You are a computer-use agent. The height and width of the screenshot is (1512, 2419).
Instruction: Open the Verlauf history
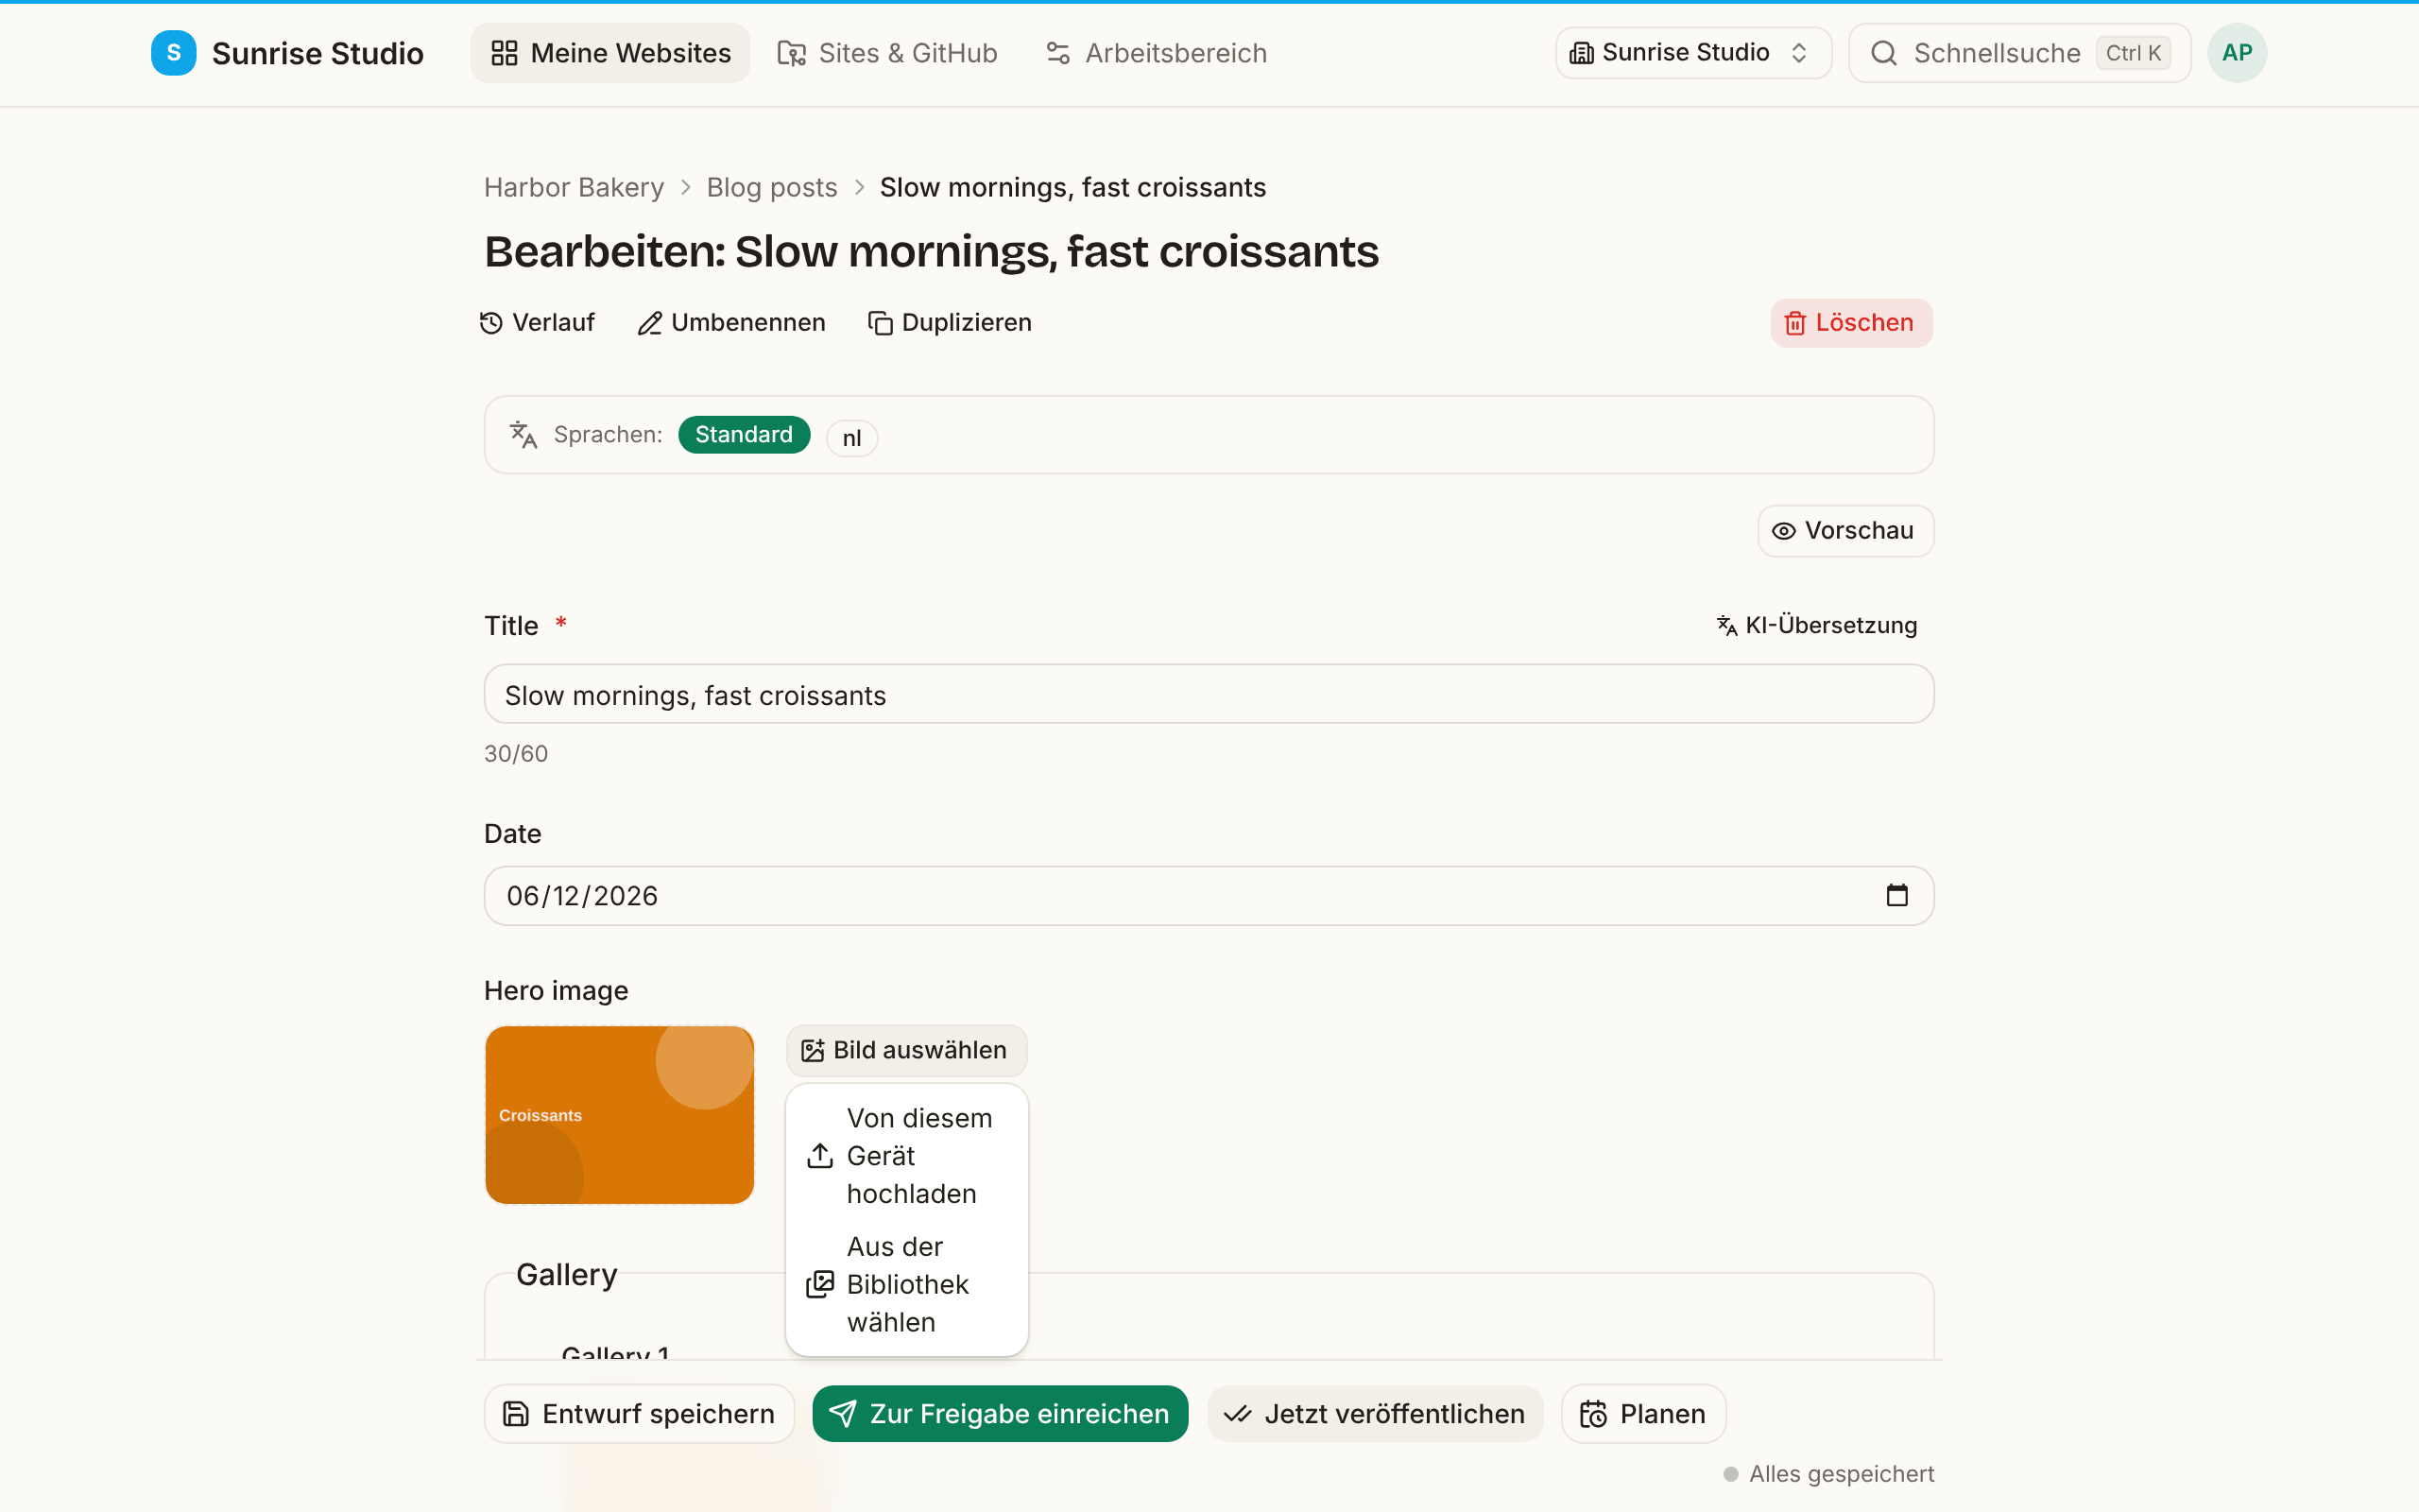[x=537, y=322]
